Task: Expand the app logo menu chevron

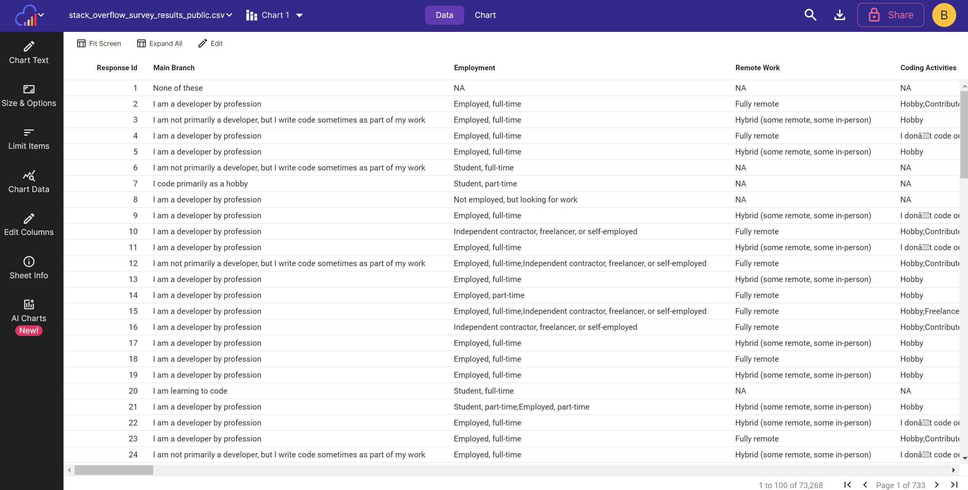Action: point(41,15)
